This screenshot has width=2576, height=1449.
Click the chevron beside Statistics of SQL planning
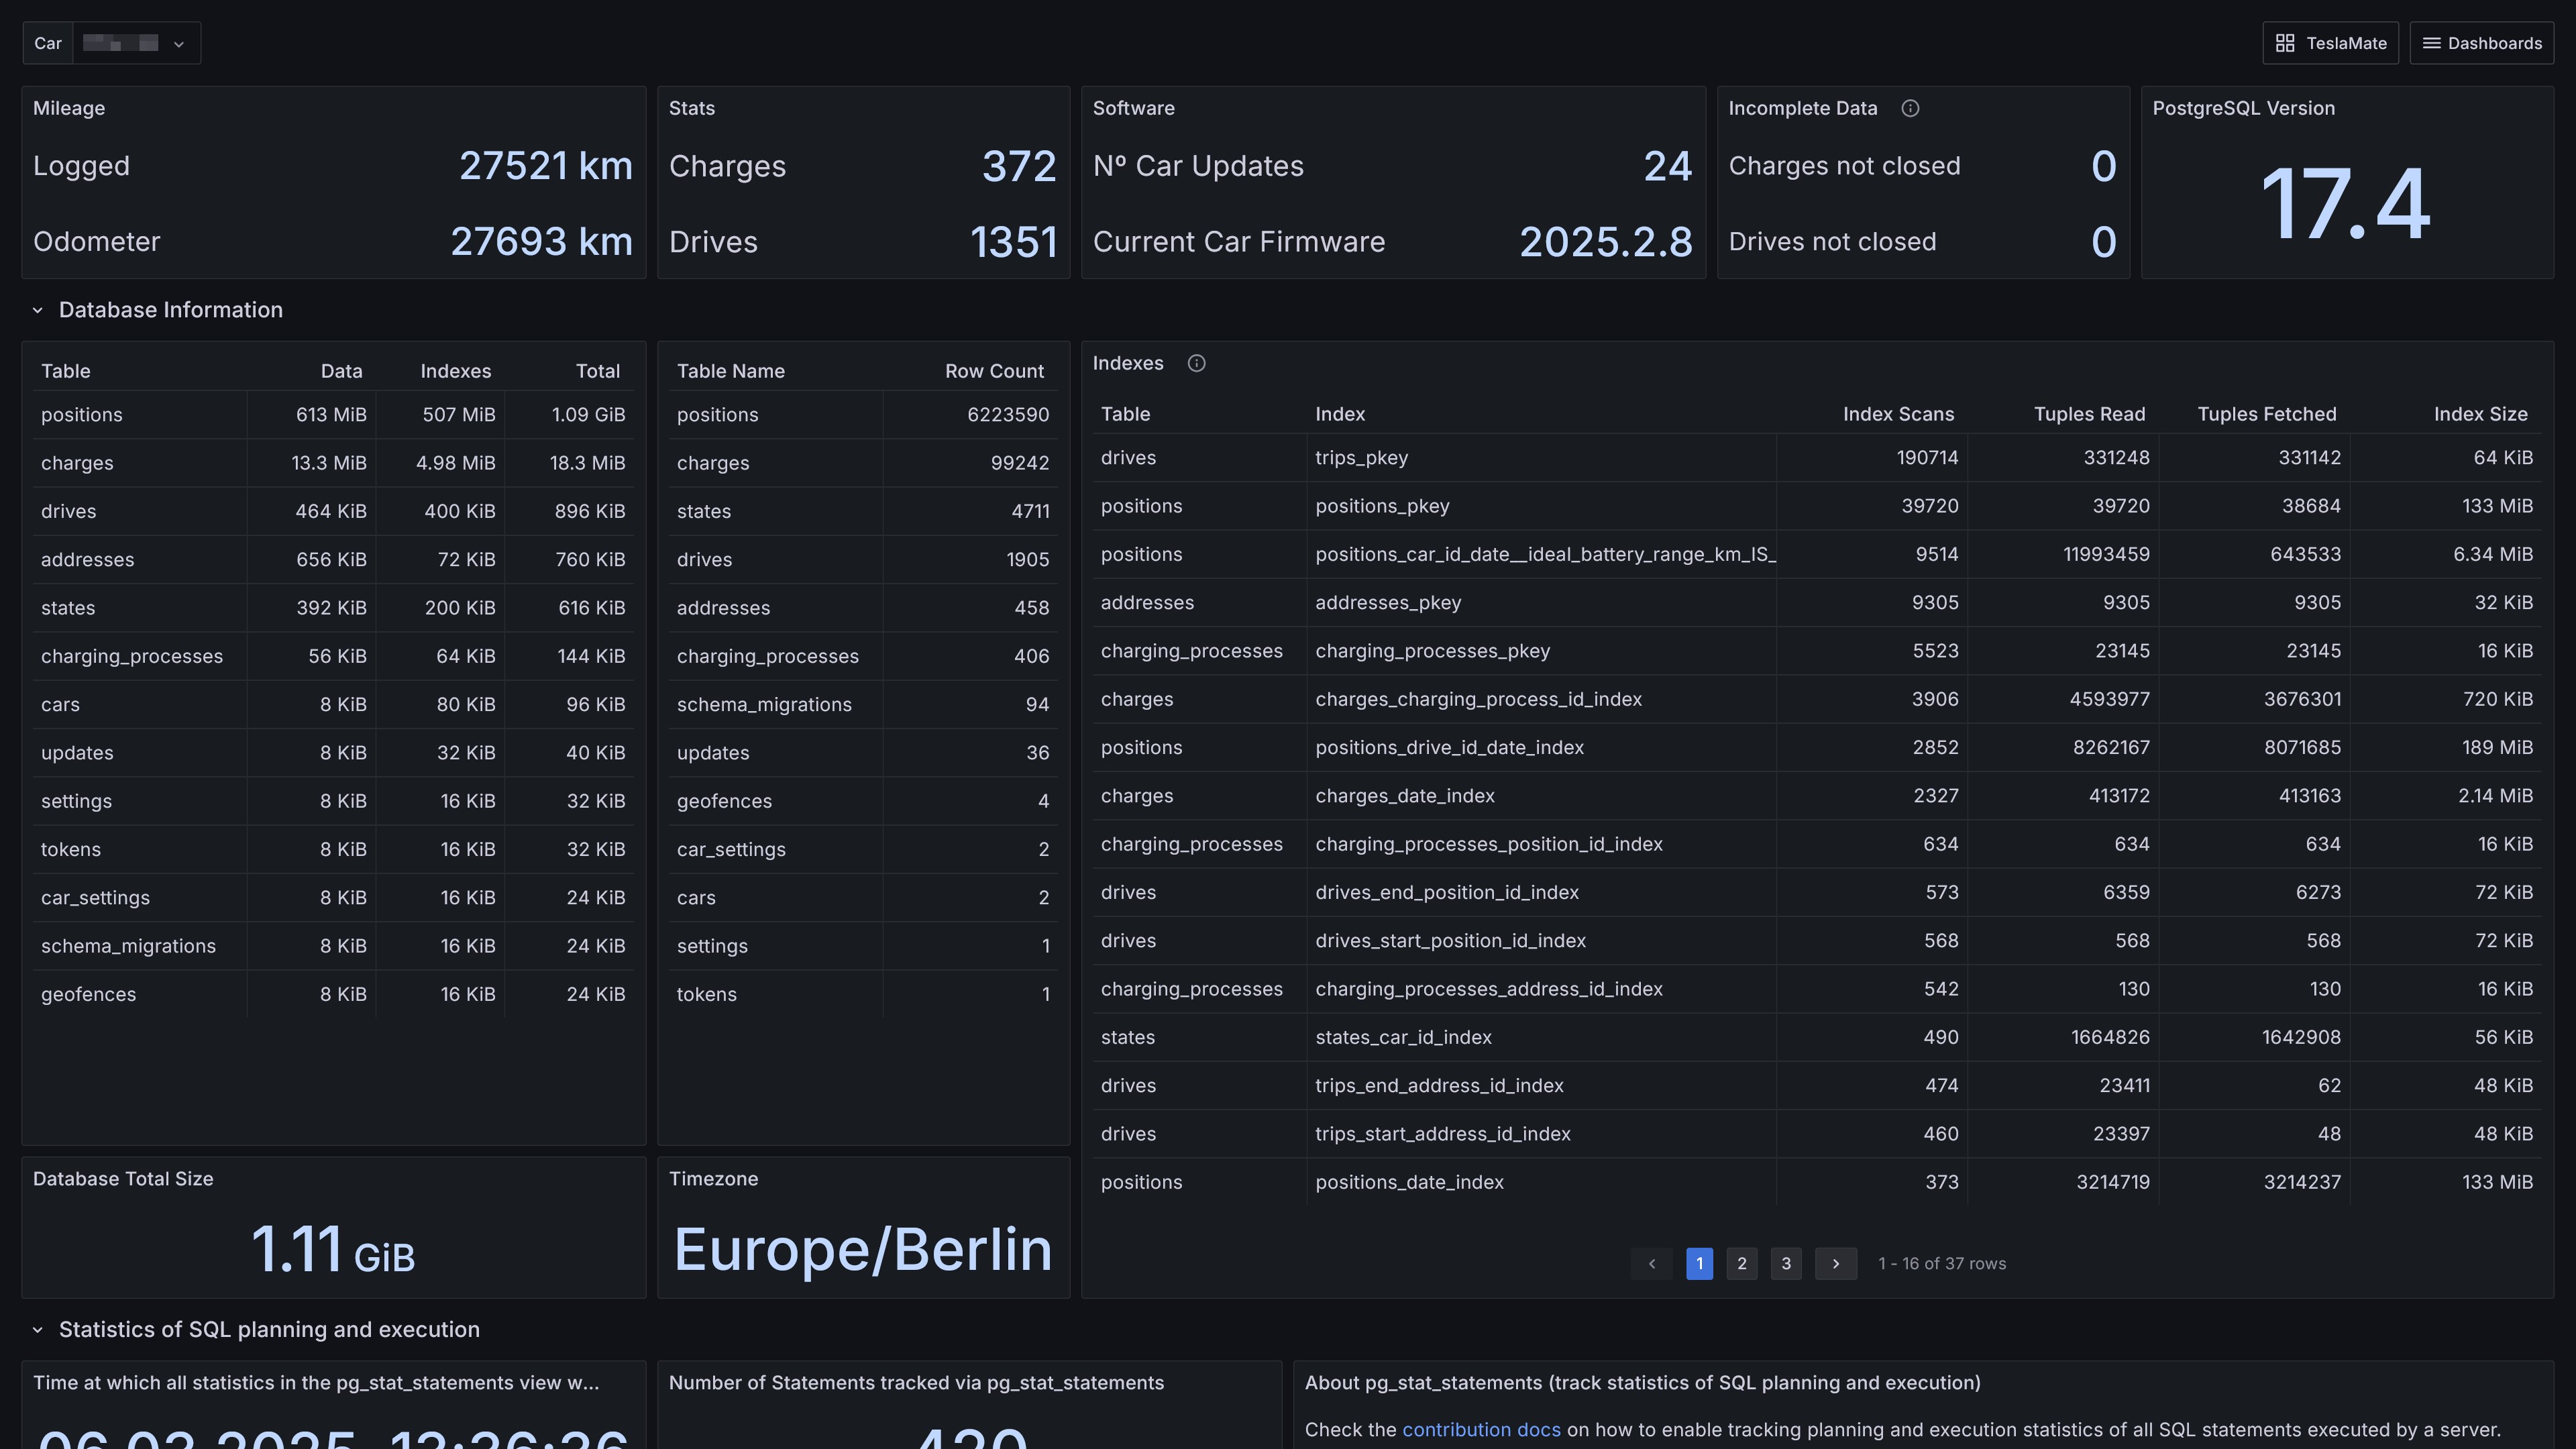coord(37,1330)
